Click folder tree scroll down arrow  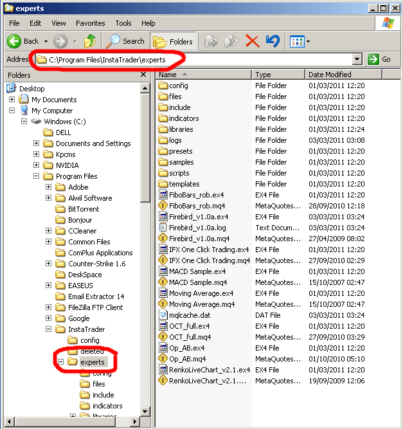tap(145, 411)
